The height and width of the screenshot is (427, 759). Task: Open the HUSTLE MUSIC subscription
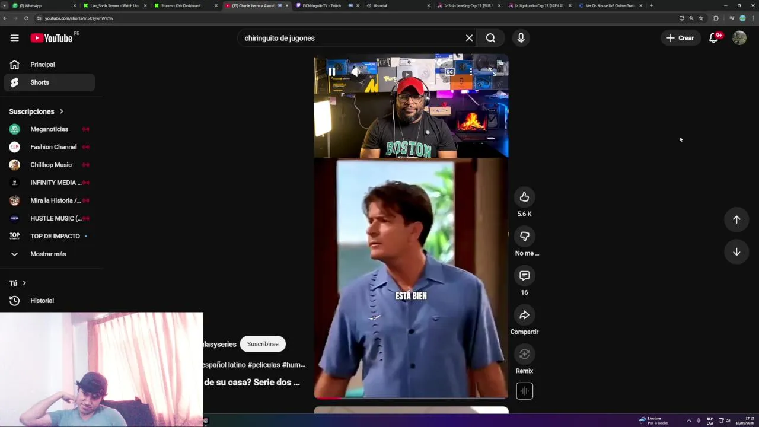(49, 218)
